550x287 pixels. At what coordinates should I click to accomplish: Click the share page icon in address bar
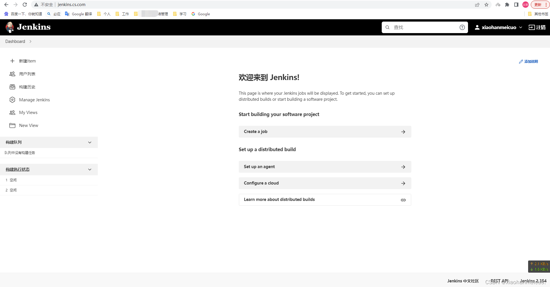(477, 5)
